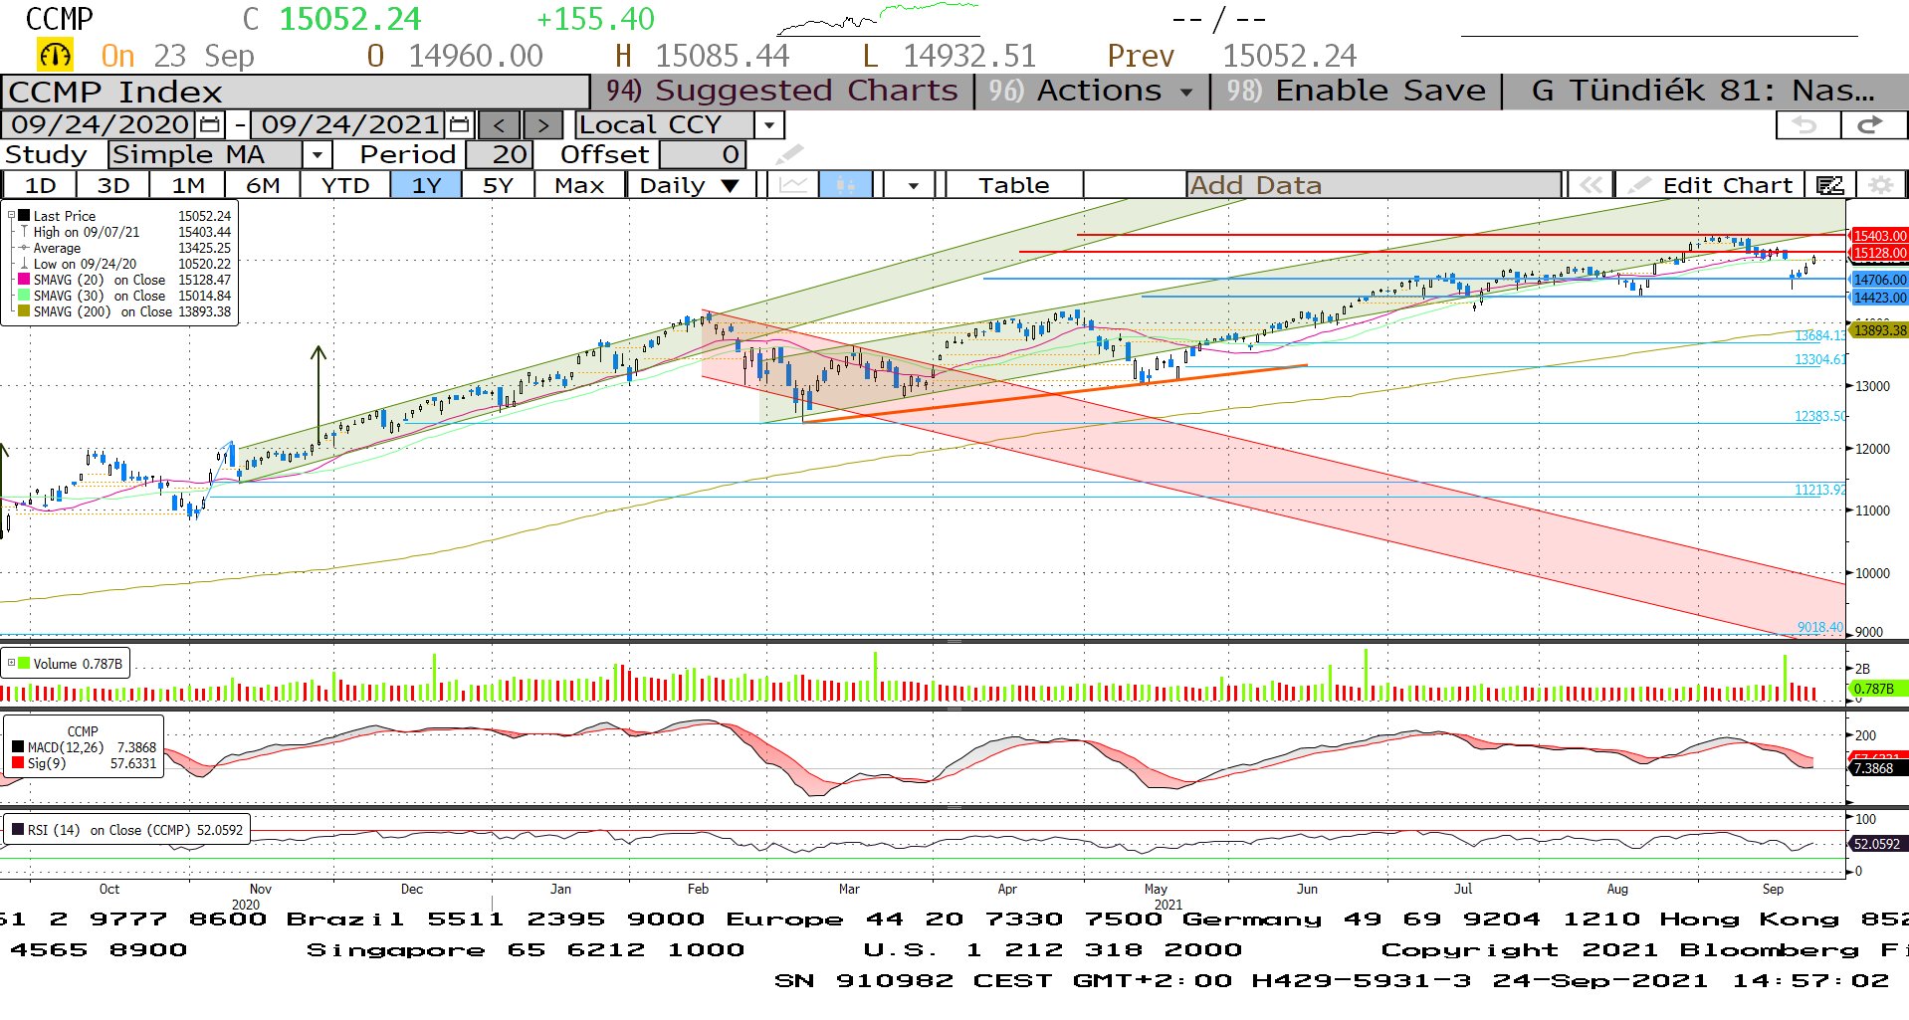
Task: Select the 1D range tab
Action: (40, 185)
